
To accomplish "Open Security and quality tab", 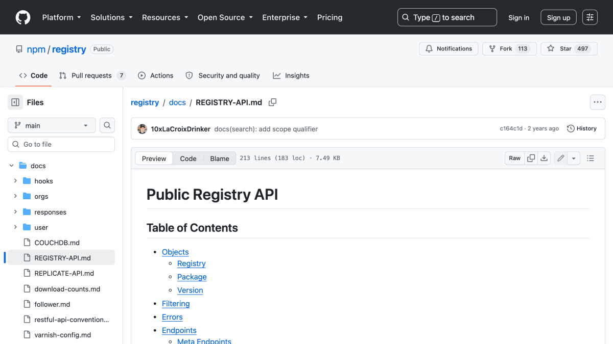I will 223,75.
